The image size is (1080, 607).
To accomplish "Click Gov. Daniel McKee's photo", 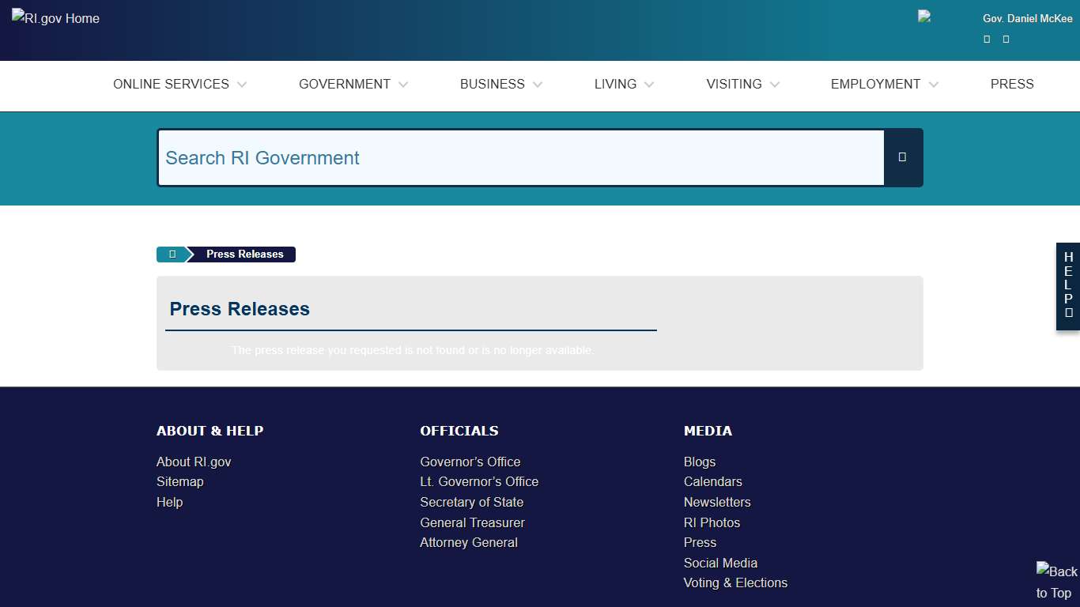I will tap(923, 17).
